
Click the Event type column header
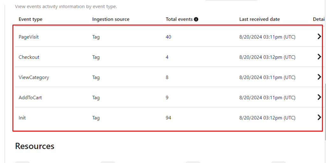(31, 19)
